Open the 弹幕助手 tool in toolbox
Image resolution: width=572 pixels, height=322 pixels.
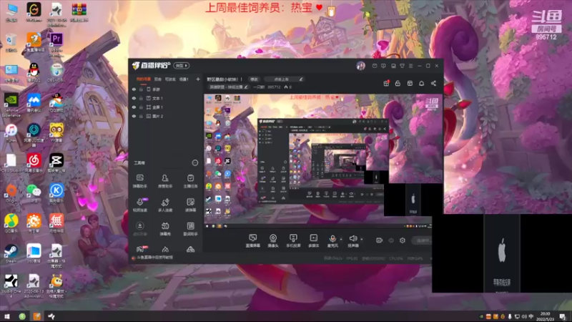point(139,181)
